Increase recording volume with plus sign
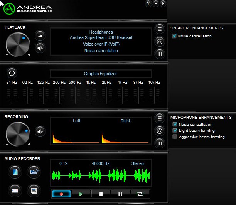This screenshot has width=236, height=209. point(29,144)
